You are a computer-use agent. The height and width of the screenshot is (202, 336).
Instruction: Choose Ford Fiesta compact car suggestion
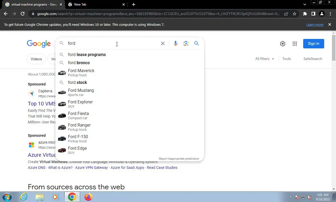pos(130,115)
